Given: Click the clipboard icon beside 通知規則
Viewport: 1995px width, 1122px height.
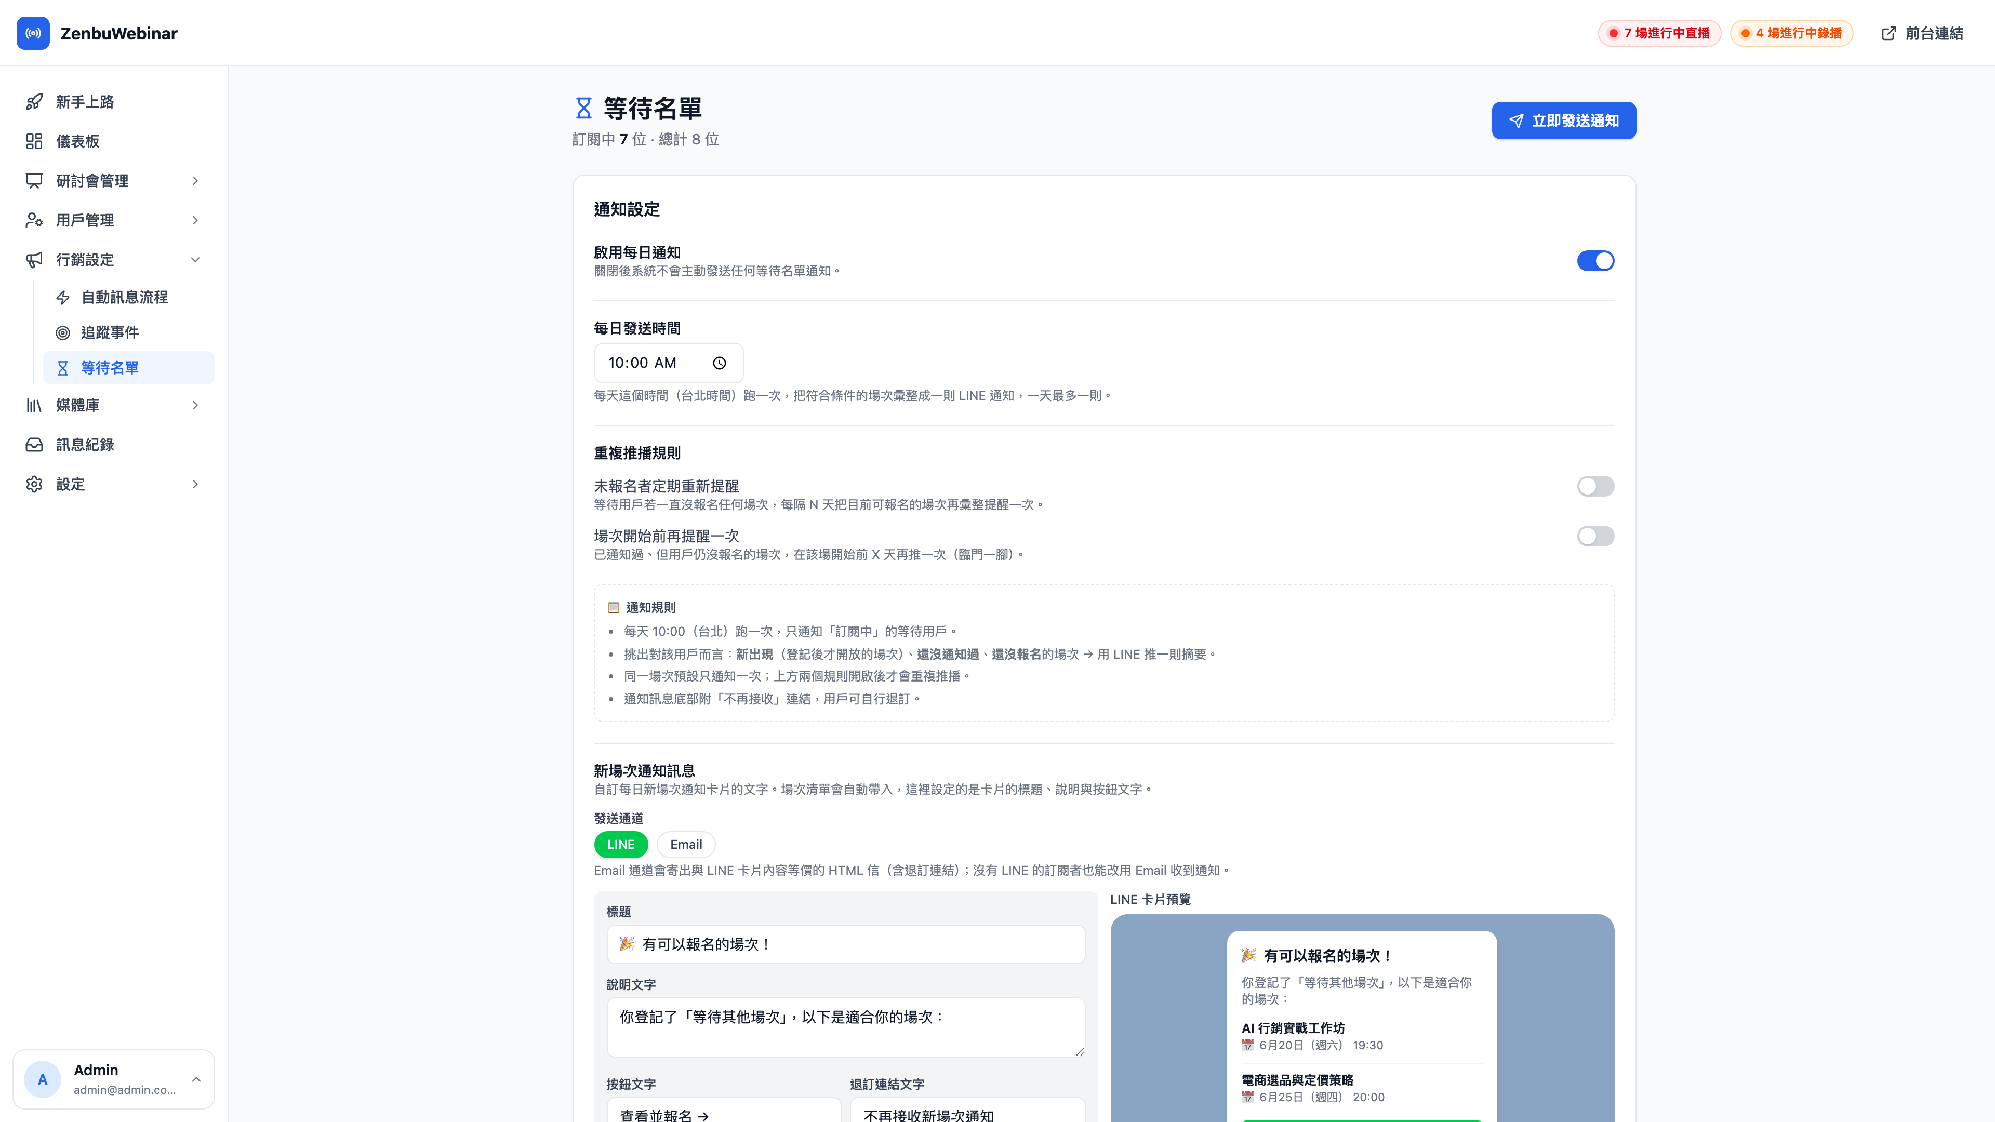Looking at the screenshot, I should (x=614, y=608).
